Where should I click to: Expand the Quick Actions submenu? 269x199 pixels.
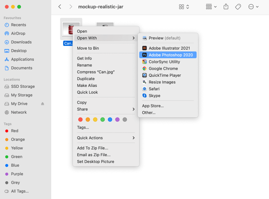click(106, 138)
